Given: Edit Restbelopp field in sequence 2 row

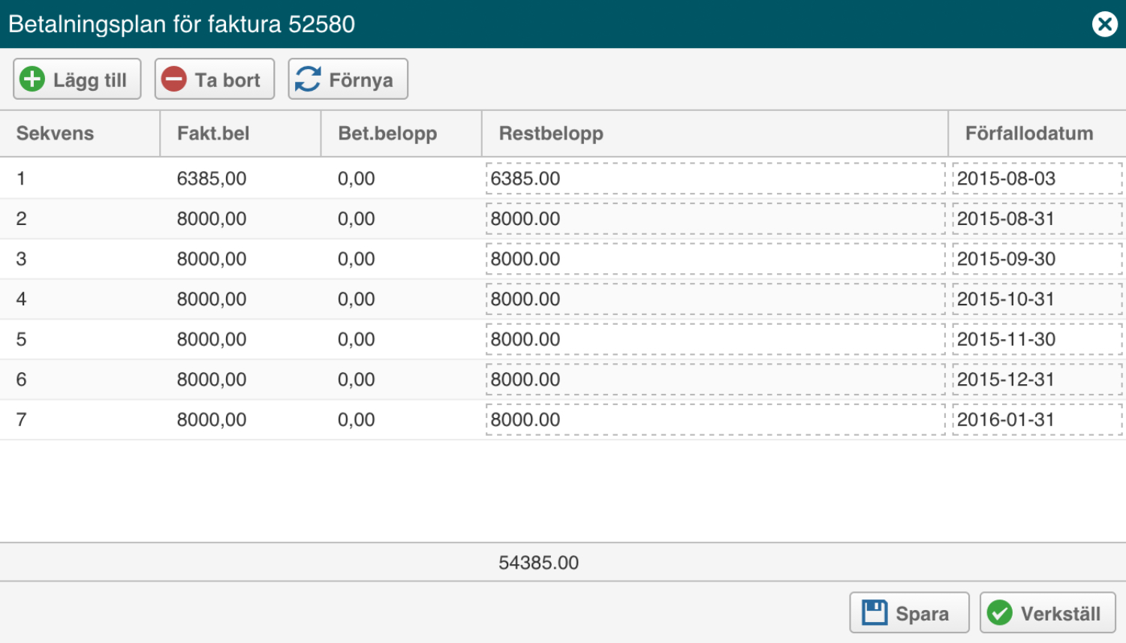Looking at the screenshot, I should tap(715, 218).
